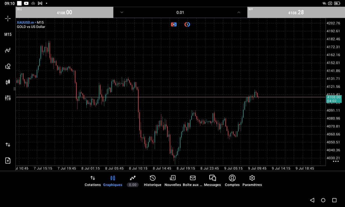
Task: Open the Historique tab
Action: click(153, 181)
